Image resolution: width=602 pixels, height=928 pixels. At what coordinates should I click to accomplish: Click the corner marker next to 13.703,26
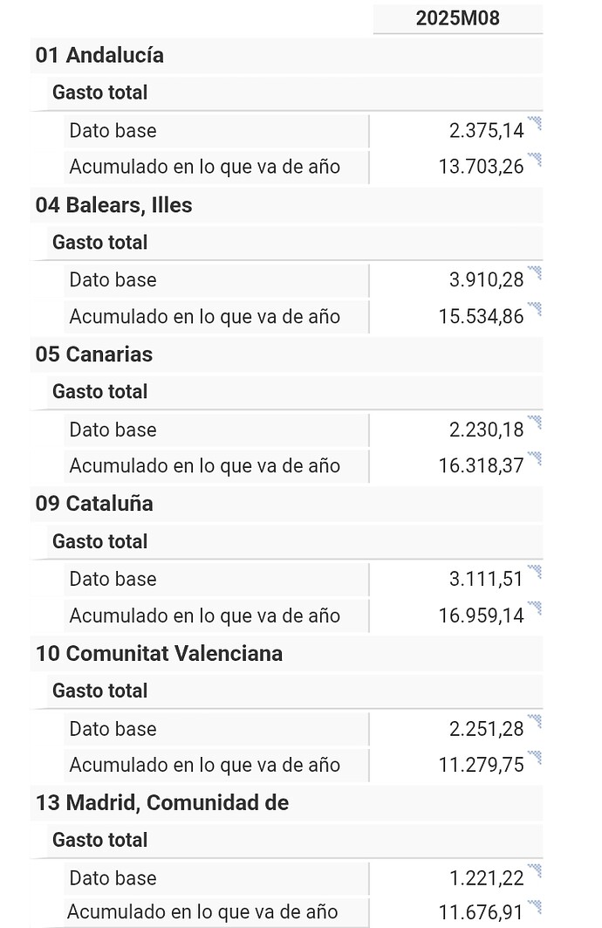coord(535,159)
